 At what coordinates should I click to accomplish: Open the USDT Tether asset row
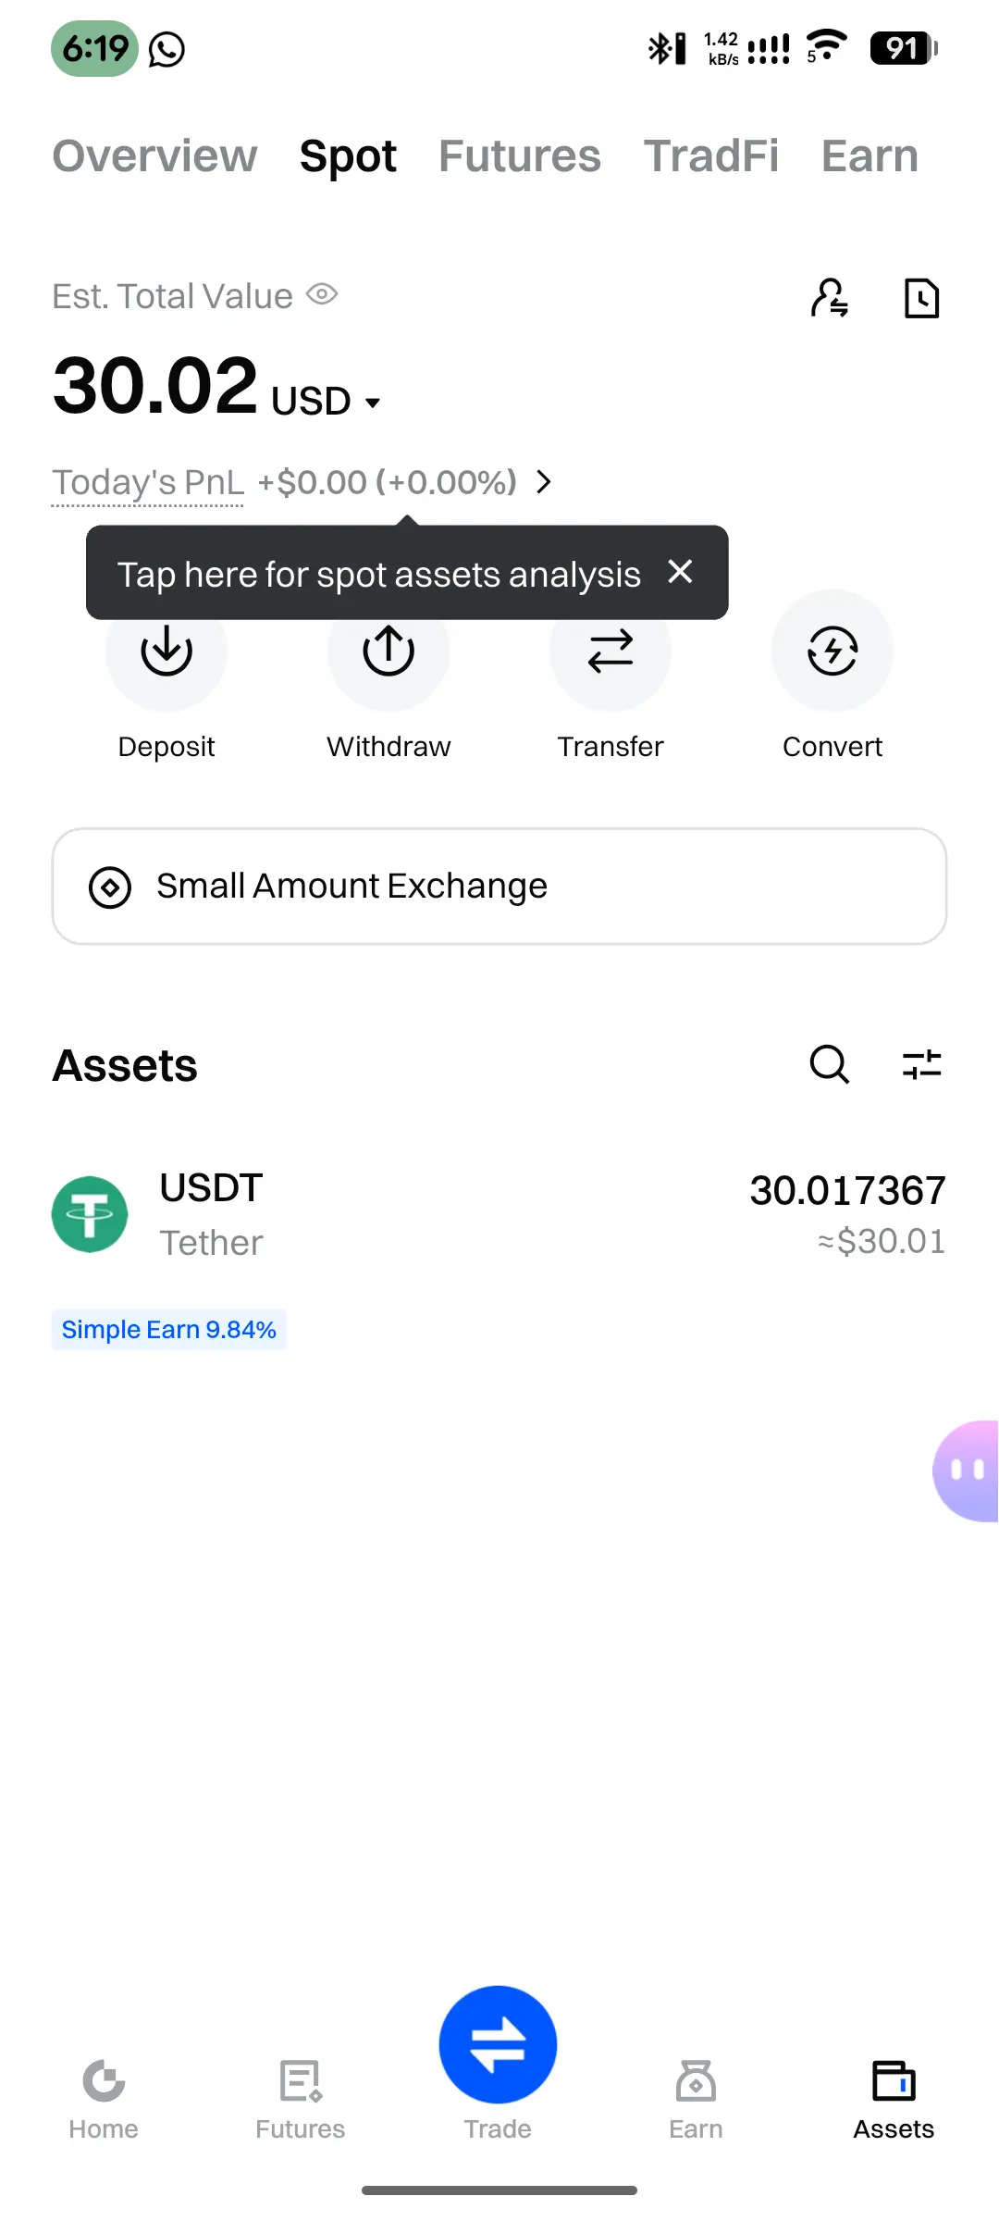(x=499, y=1214)
